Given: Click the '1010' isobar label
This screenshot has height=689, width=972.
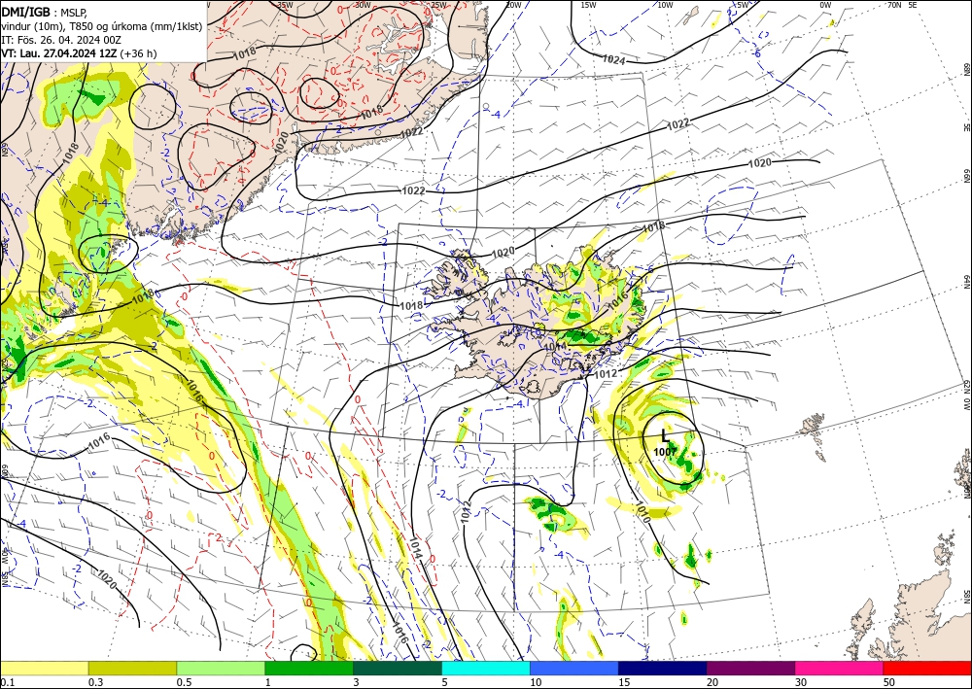Looking at the screenshot, I should pyautogui.click(x=642, y=512).
